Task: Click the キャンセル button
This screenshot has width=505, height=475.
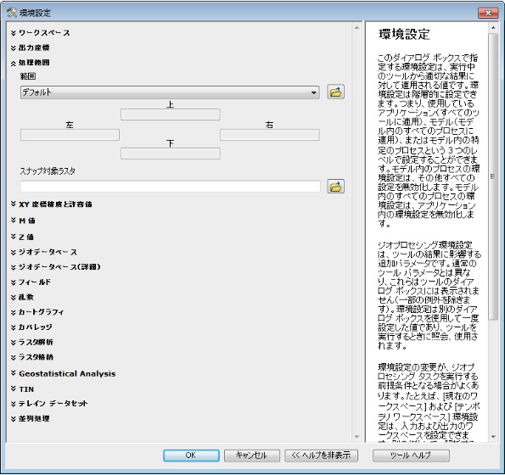Action: coord(252,455)
